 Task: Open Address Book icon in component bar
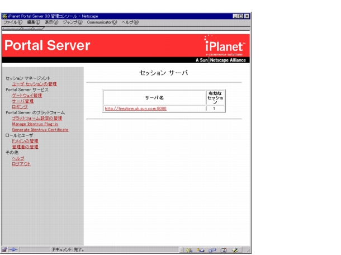pyautogui.click(x=224, y=250)
